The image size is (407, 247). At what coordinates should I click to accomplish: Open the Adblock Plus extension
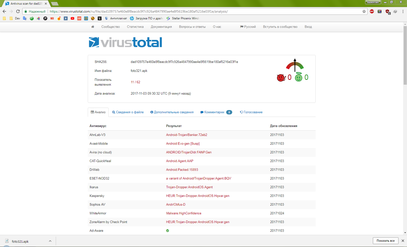pos(372,11)
